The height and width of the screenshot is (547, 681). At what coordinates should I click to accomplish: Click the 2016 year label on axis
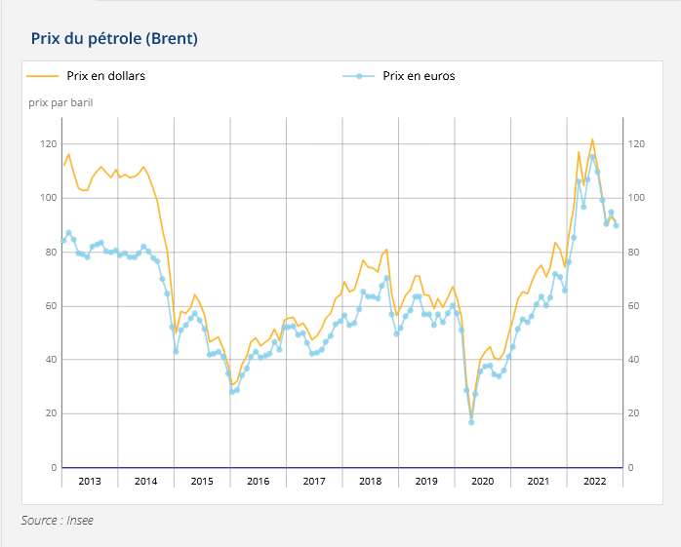(x=258, y=481)
